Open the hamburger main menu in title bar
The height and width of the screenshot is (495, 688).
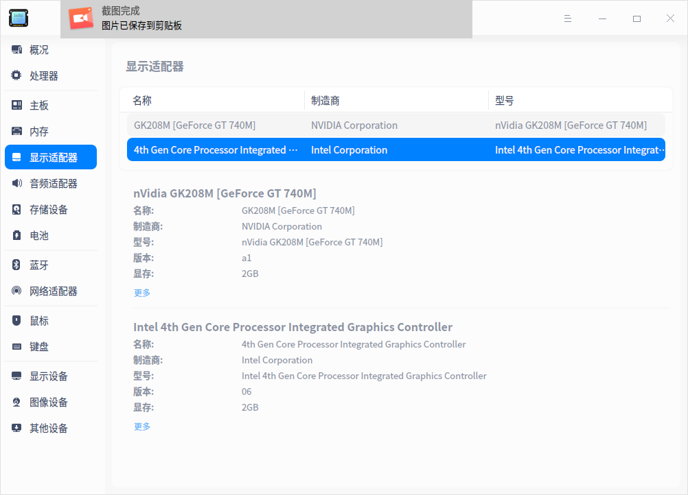[568, 19]
